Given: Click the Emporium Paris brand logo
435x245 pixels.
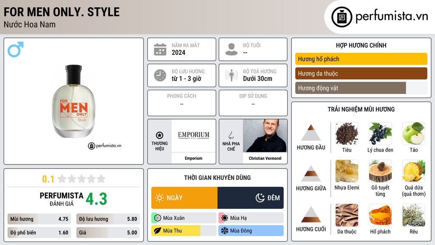Looking at the screenshot, I should tap(193, 135).
